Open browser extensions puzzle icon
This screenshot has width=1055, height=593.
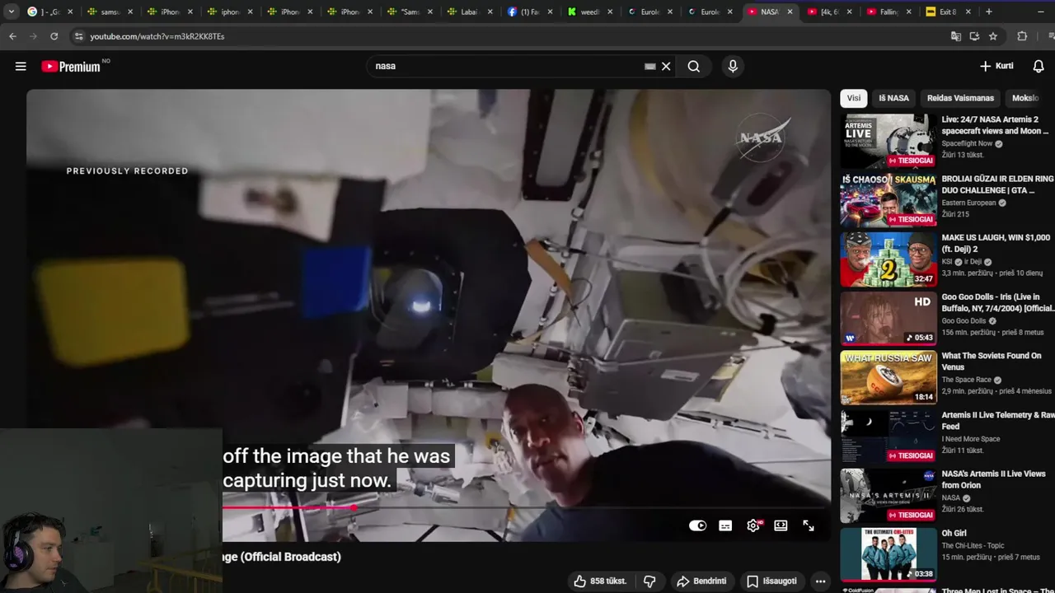(1022, 36)
